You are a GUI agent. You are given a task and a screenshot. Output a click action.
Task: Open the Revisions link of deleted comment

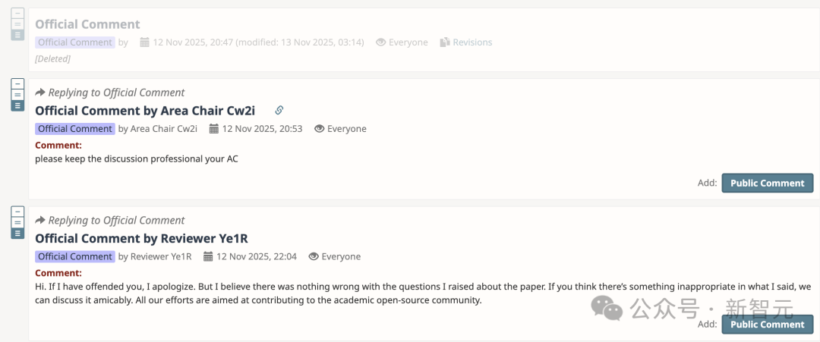[472, 42]
